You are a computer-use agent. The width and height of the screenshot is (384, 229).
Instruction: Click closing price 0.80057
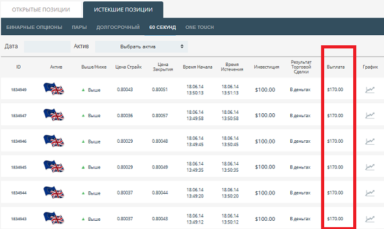coord(160,115)
